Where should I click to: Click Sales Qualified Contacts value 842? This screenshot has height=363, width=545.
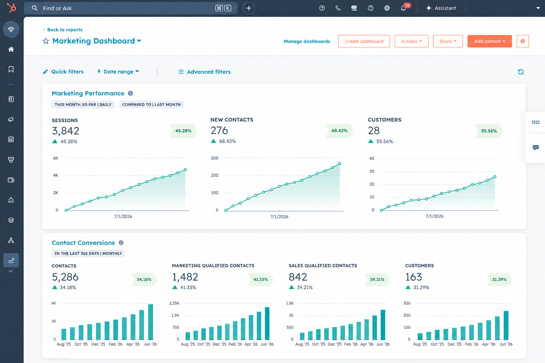298,277
